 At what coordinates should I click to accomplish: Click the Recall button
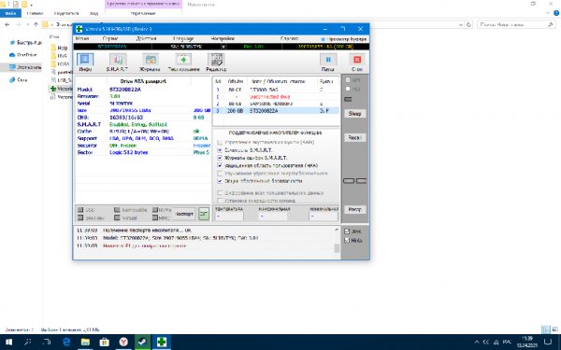pos(355,137)
